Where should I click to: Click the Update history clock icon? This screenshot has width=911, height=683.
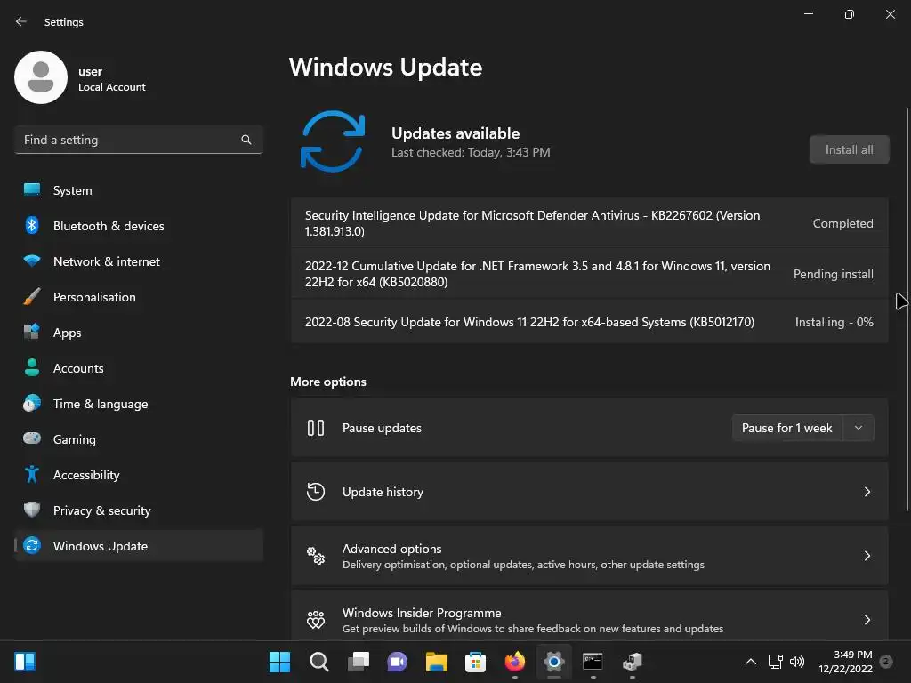[x=316, y=492]
